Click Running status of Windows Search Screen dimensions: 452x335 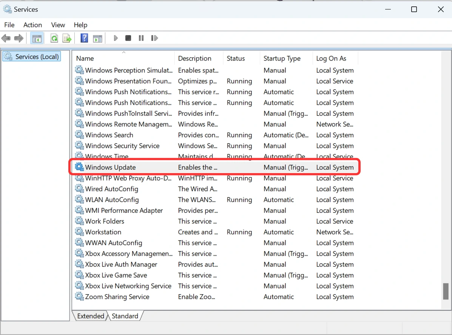(x=239, y=135)
